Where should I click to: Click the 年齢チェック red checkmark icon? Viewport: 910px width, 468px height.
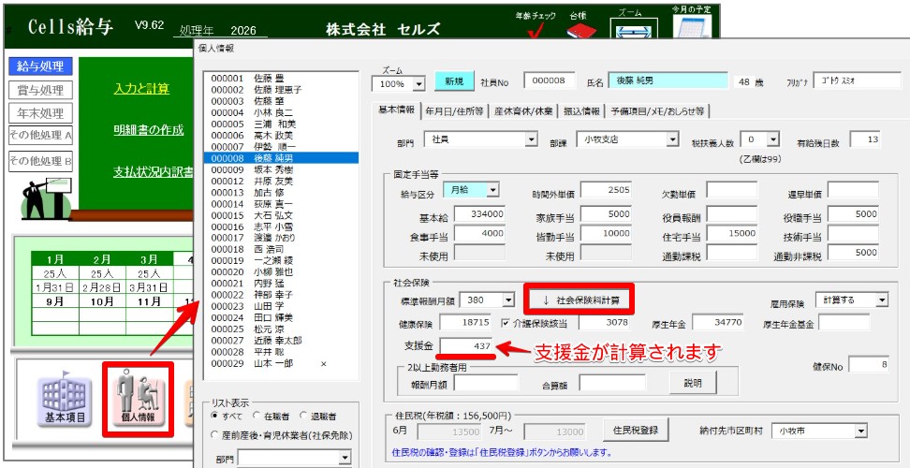pos(536,30)
